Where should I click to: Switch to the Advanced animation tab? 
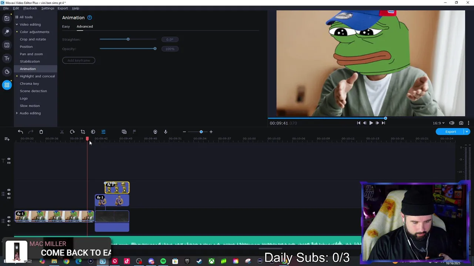85,27
